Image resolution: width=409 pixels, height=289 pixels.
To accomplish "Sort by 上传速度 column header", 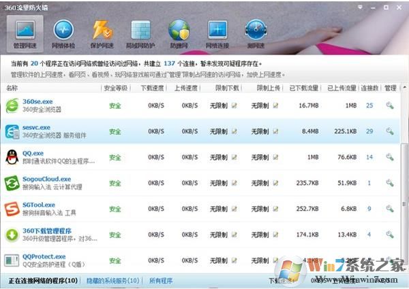I will [186, 88].
